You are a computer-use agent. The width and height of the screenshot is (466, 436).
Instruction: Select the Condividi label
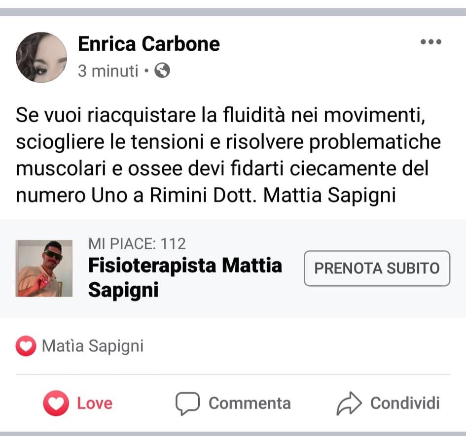[x=405, y=403]
